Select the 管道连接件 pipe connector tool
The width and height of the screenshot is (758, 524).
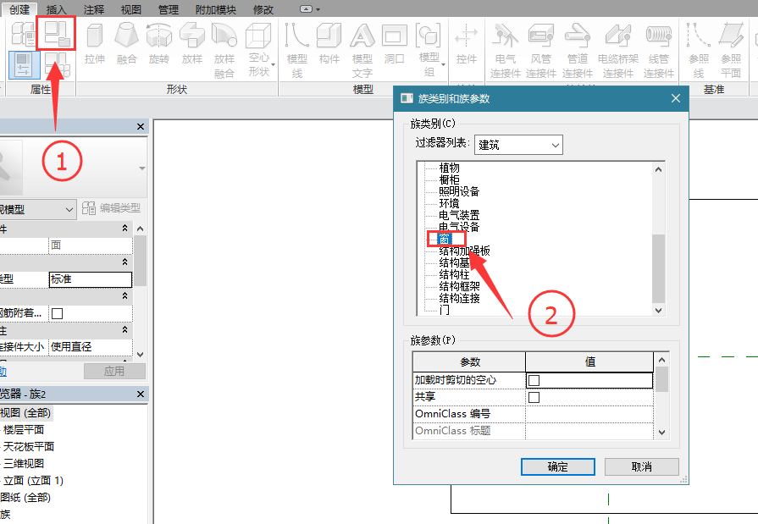tap(578, 51)
